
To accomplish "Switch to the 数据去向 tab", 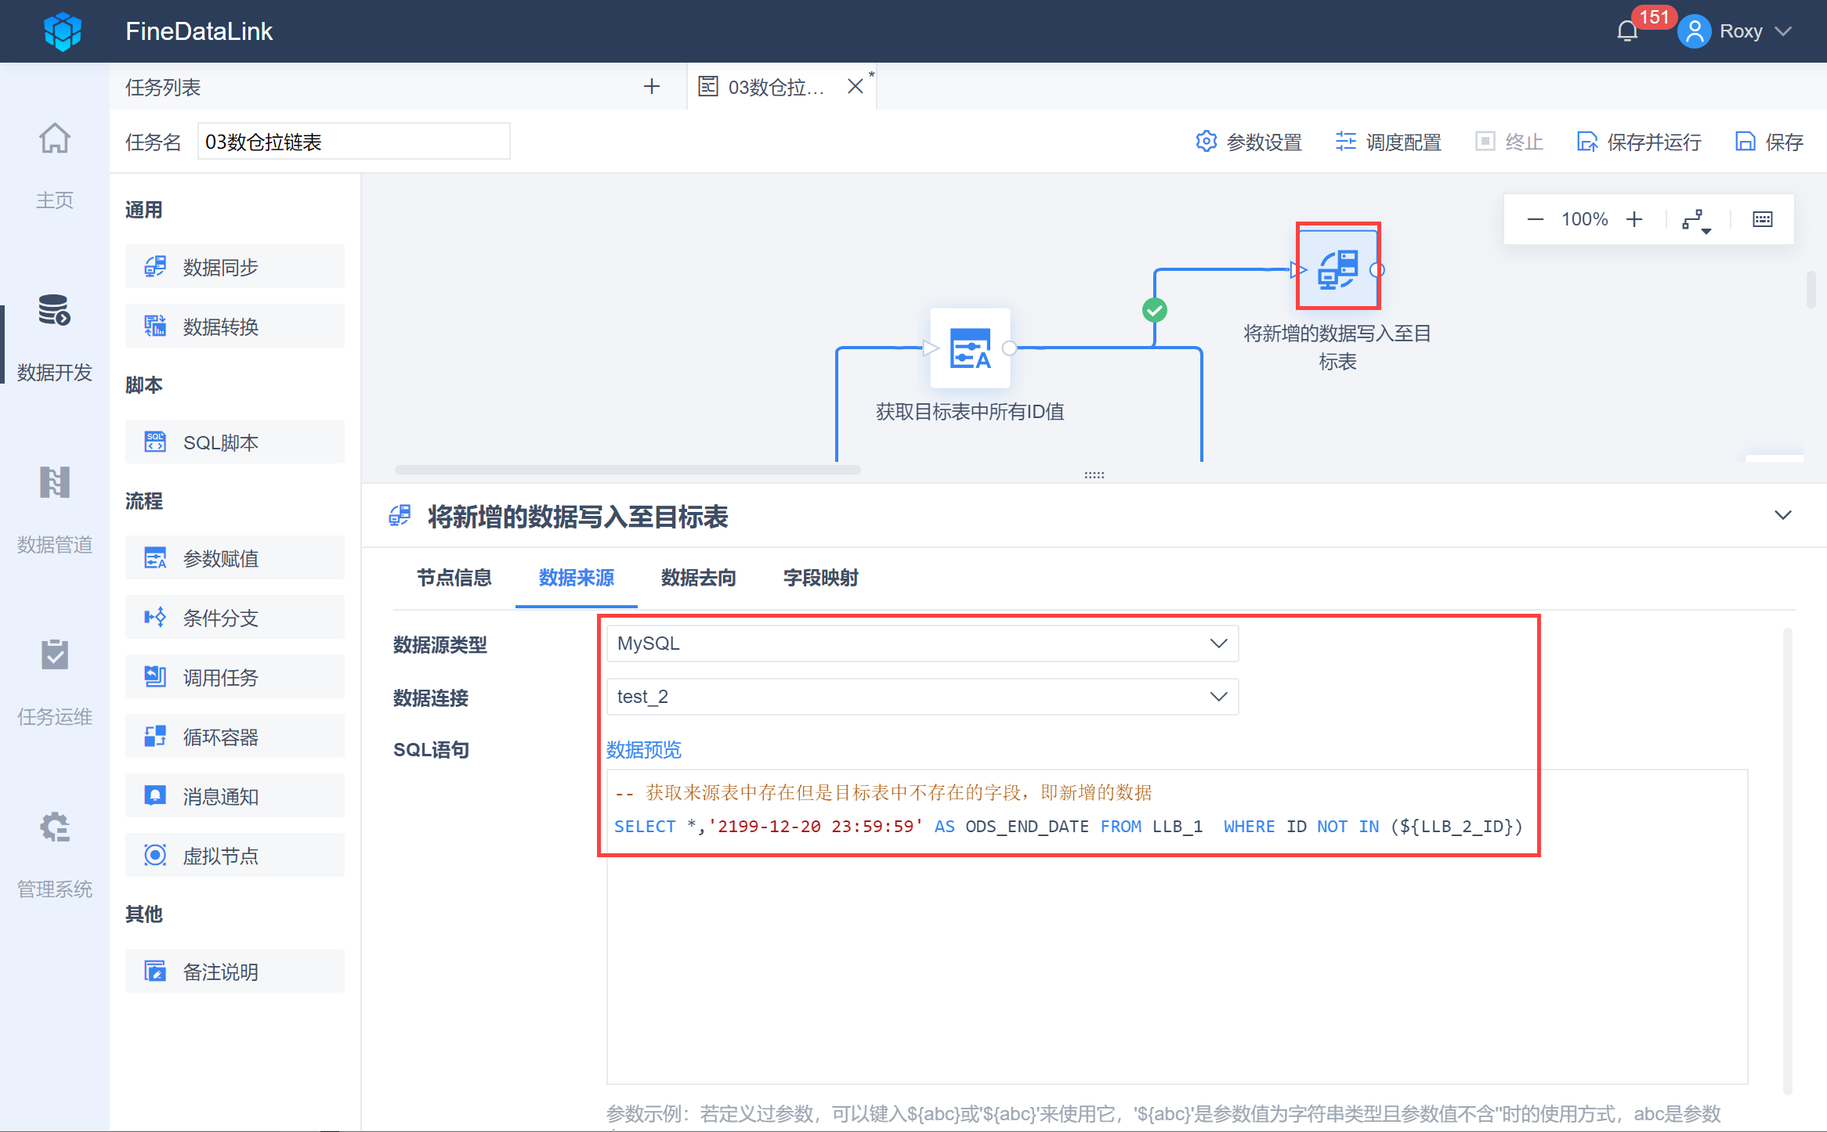I will tap(698, 578).
